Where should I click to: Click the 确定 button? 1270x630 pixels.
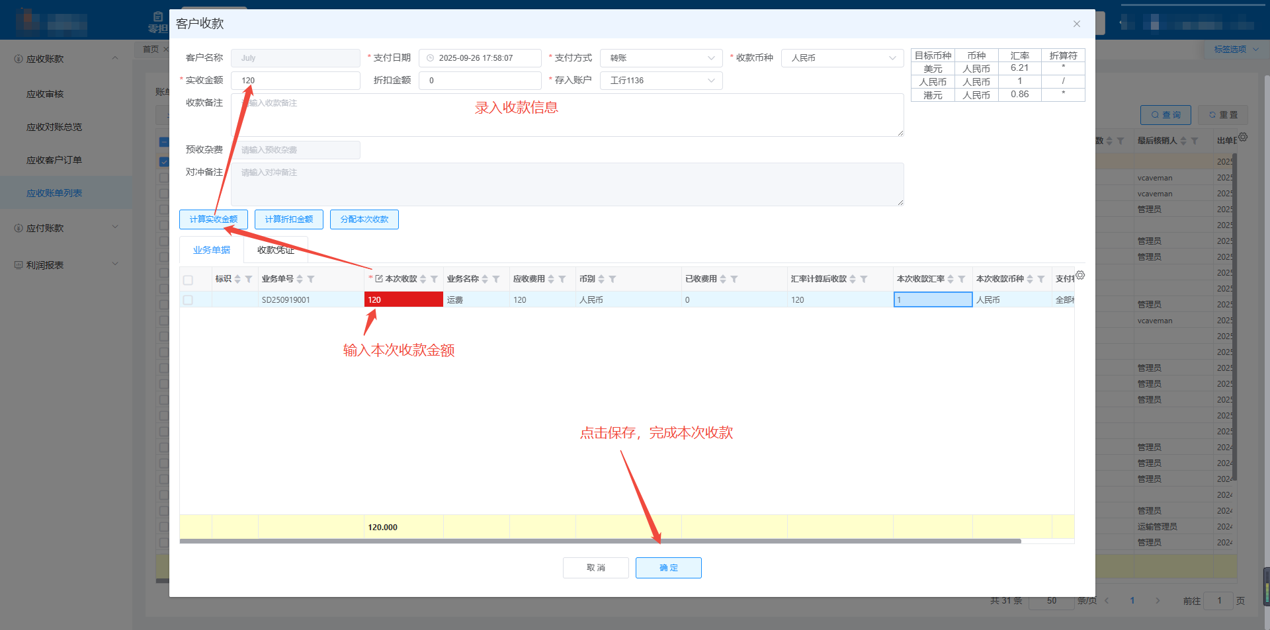(x=668, y=568)
